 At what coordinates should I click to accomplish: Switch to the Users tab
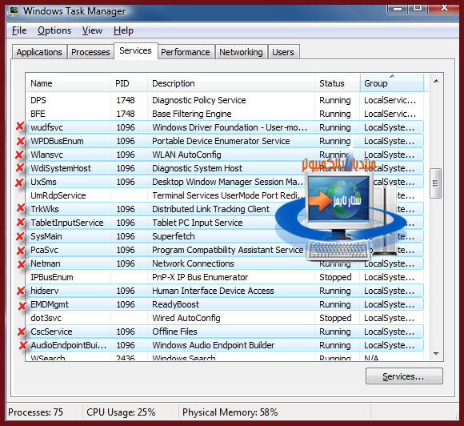tap(283, 52)
